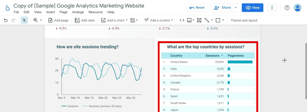Click the Redo arrow icon

point(13,20)
